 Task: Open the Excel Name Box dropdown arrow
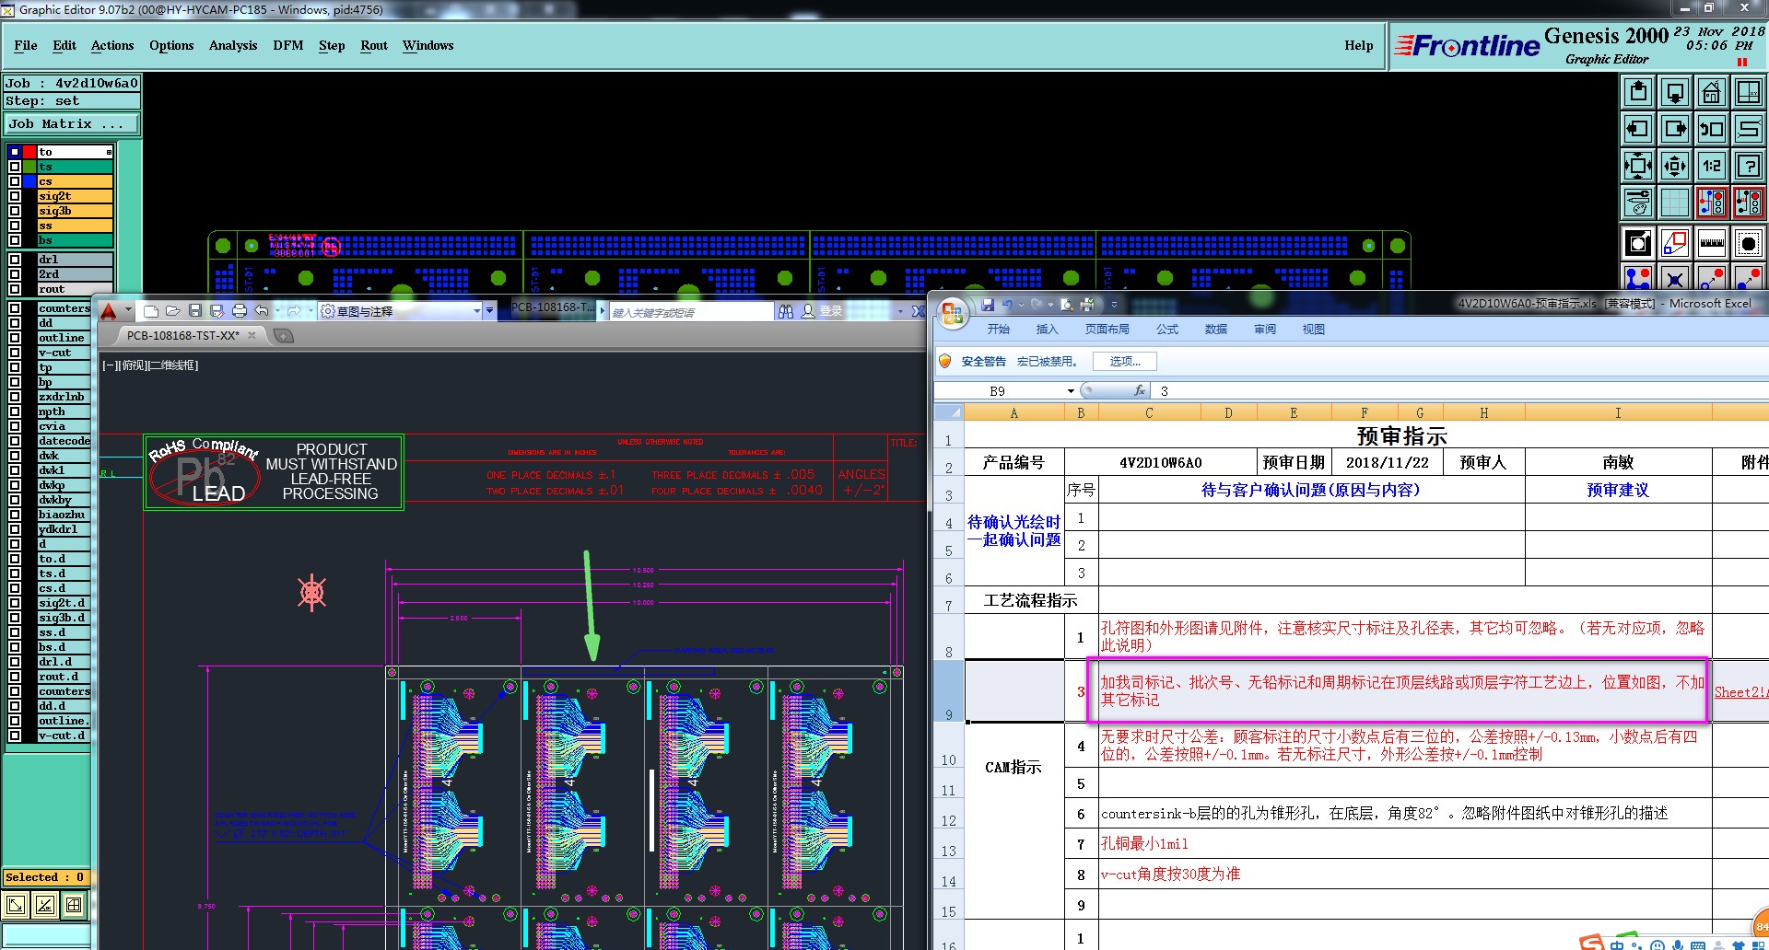click(x=1071, y=391)
